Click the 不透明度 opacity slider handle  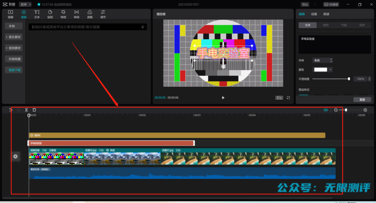click(349, 79)
